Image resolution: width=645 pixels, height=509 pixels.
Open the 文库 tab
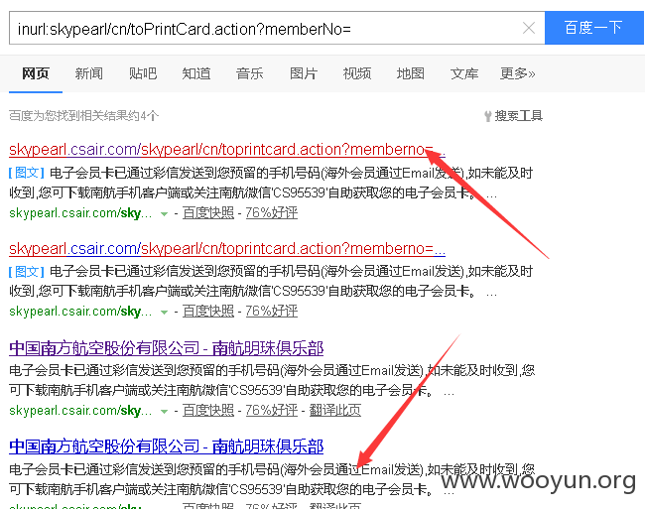pos(464,73)
